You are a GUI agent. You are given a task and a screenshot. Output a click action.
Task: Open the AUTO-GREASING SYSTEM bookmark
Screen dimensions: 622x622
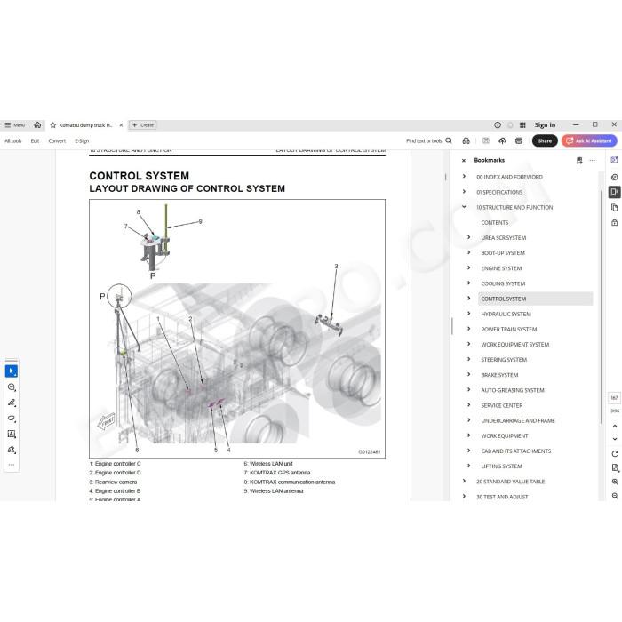click(x=513, y=390)
